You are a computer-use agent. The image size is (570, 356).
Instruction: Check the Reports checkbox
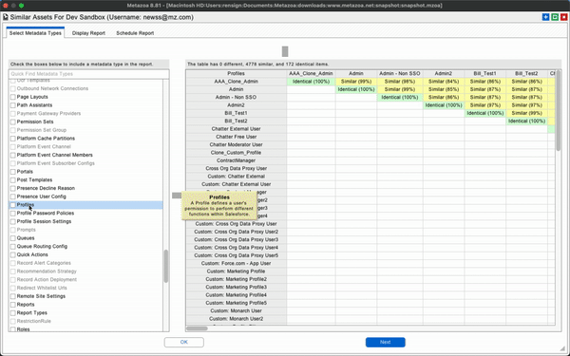[x=13, y=305]
